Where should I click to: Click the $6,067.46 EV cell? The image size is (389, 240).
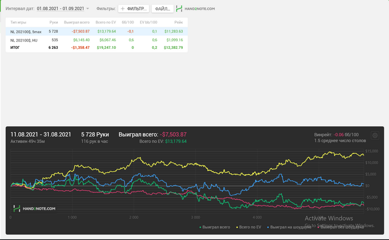click(x=107, y=40)
